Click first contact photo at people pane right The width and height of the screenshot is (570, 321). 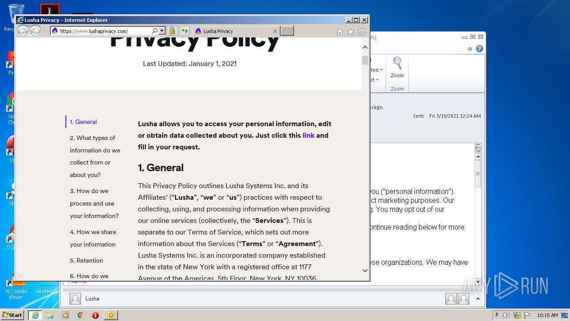click(451, 299)
